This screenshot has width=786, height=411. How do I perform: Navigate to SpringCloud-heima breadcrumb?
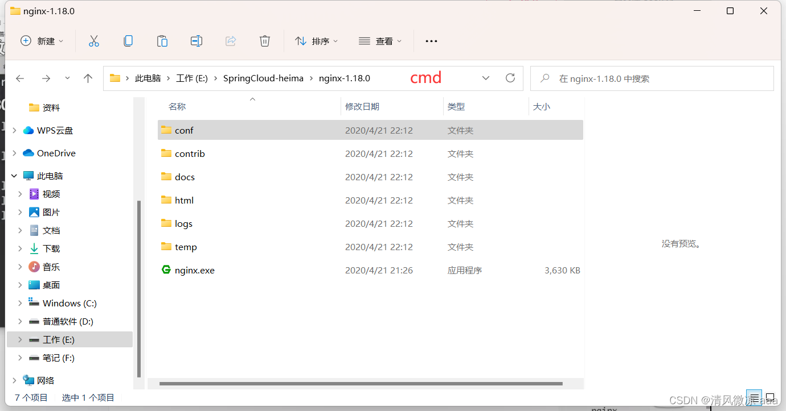pos(263,78)
